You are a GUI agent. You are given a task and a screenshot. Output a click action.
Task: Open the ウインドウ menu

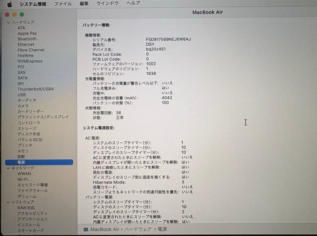tap(108, 4)
